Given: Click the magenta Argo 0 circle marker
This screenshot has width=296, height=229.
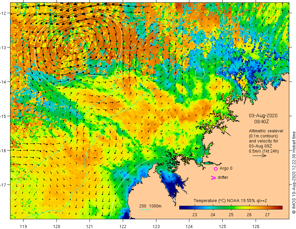Looking at the screenshot, I should pos(216,169).
